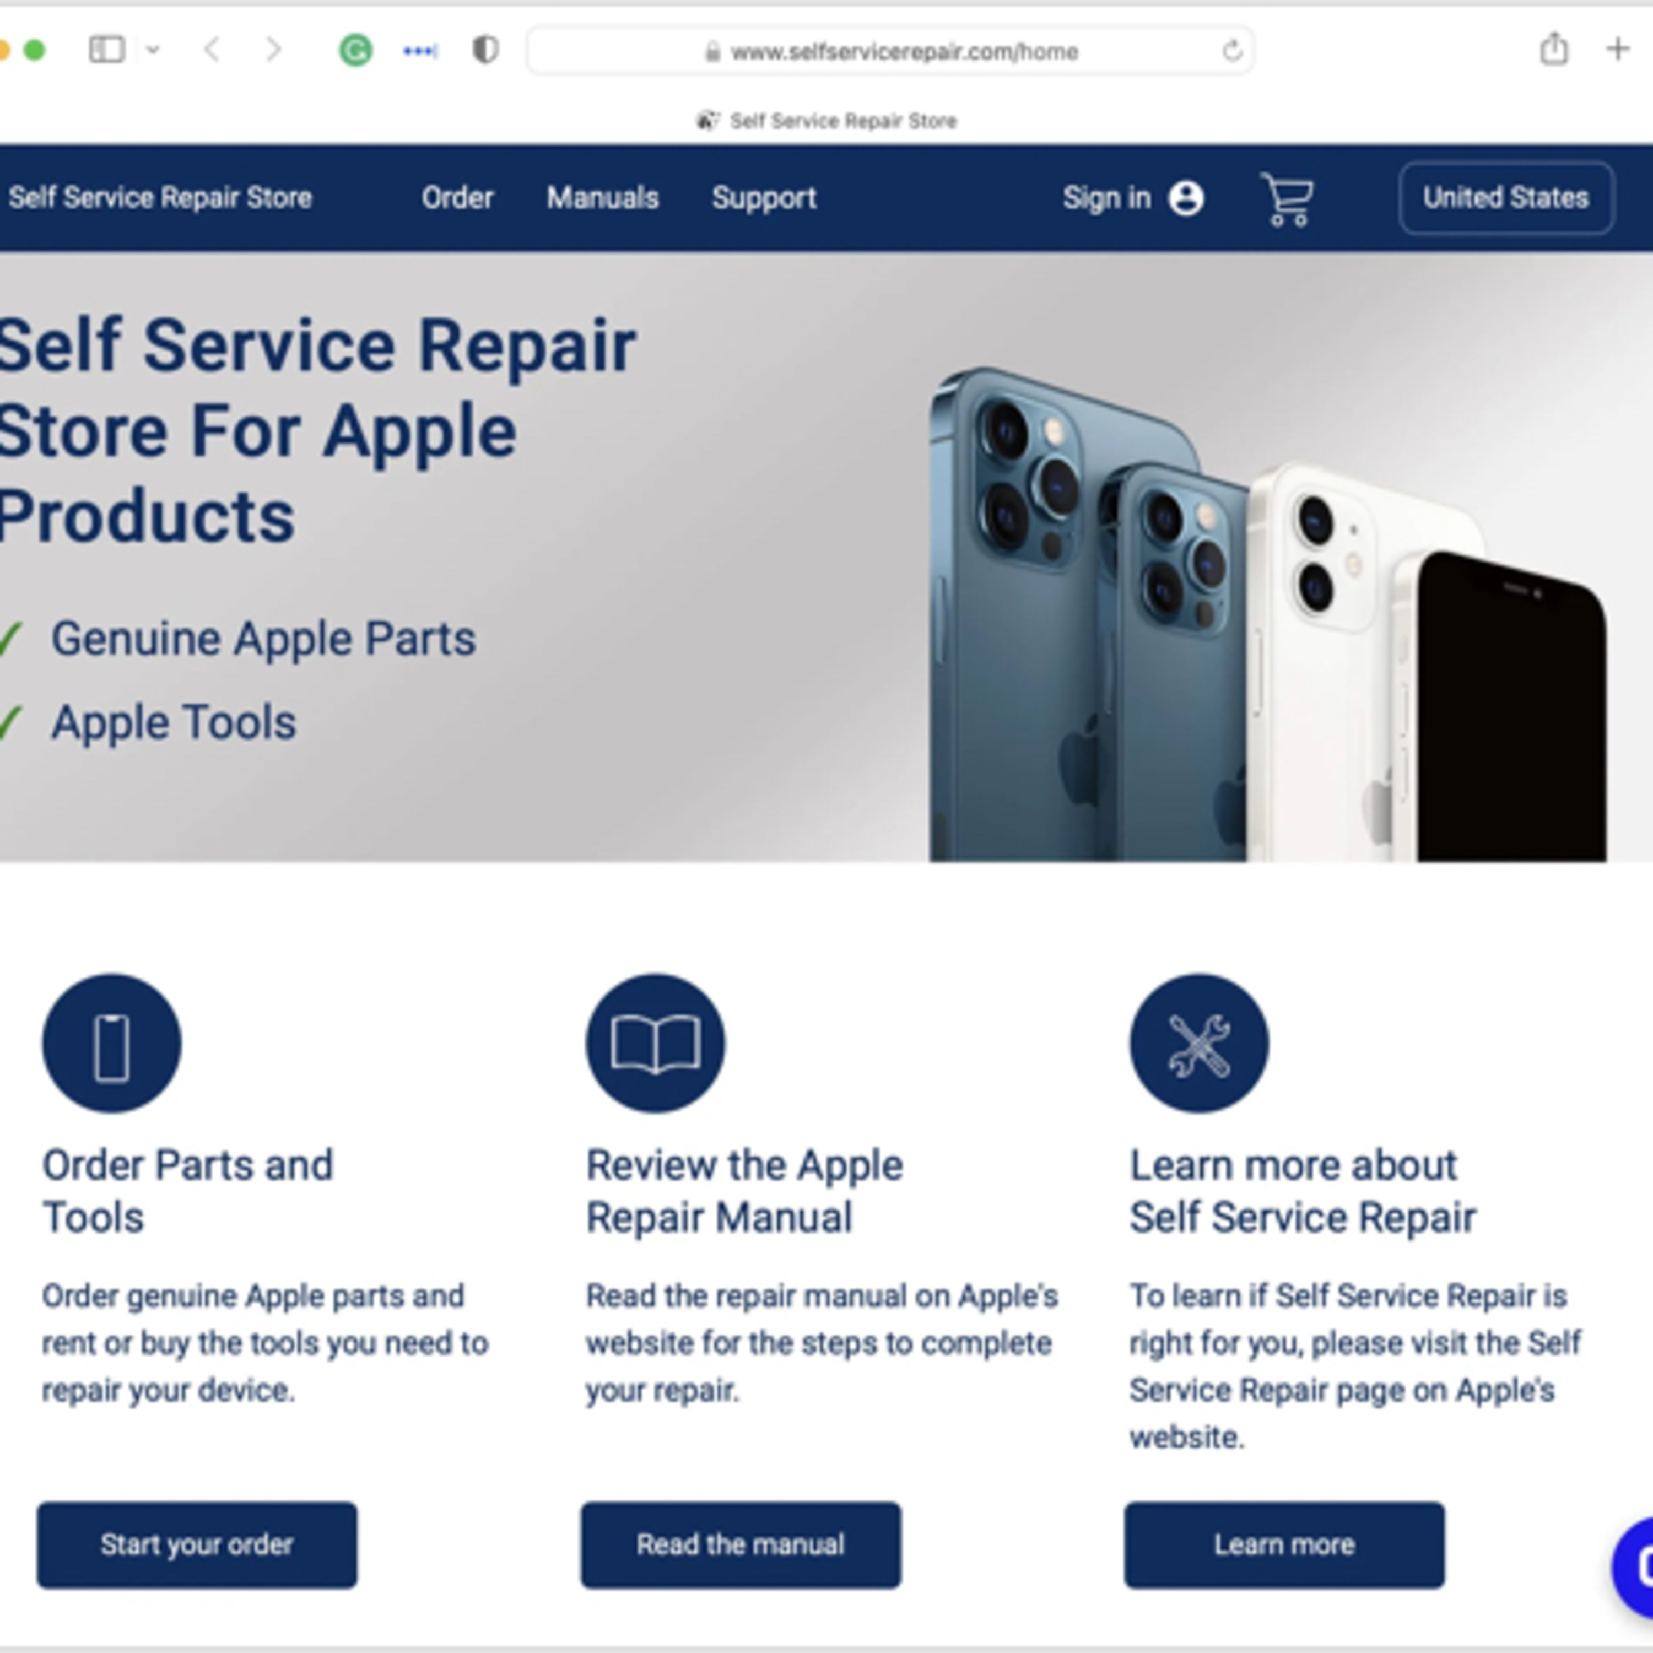Open the Order menu item
1653x1653 pixels.
pyautogui.click(x=458, y=198)
